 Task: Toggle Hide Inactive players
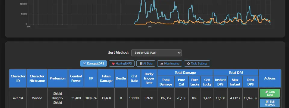[169, 64]
